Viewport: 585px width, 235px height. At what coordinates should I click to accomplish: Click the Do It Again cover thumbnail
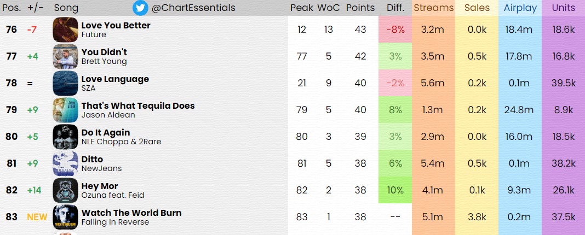[x=65, y=137]
